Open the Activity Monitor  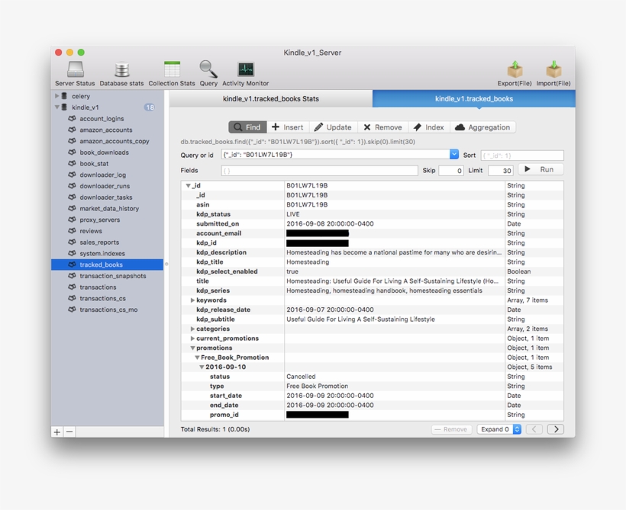(245, 70)
